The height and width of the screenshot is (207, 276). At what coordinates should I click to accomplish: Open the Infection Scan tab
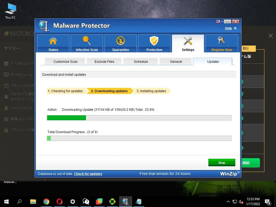(87, 43)
